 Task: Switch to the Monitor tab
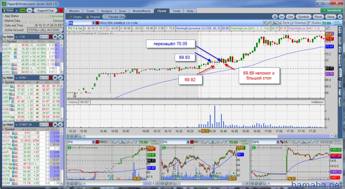coord(74,11)
